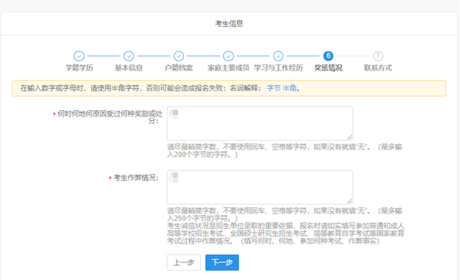Click the 基本信息 step checkmark circle
Viewport: 460px width, 280px height.
[x=129, y=56]
